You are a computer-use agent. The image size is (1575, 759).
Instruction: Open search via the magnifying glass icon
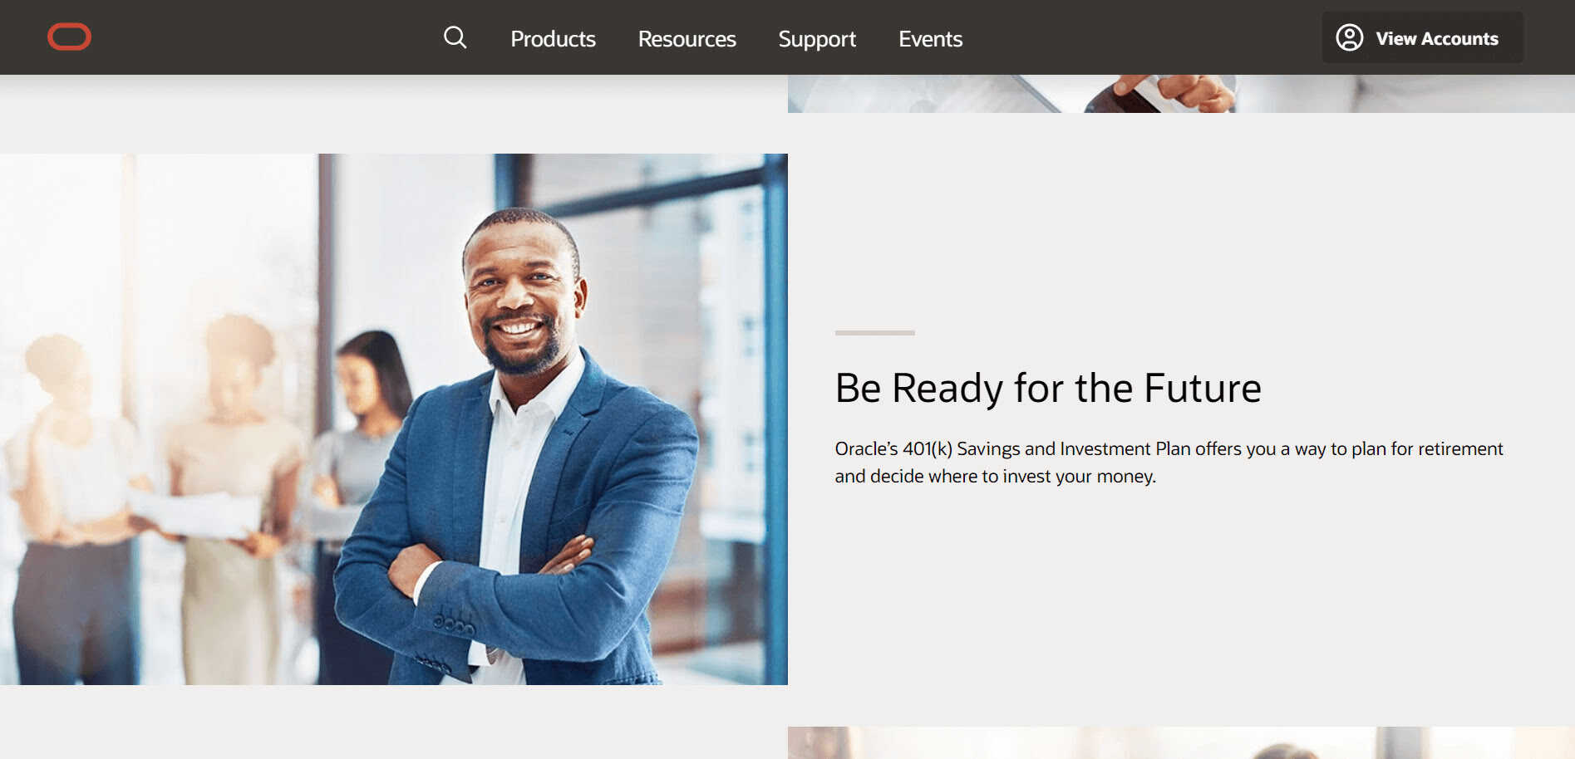[x=455, y=37]
